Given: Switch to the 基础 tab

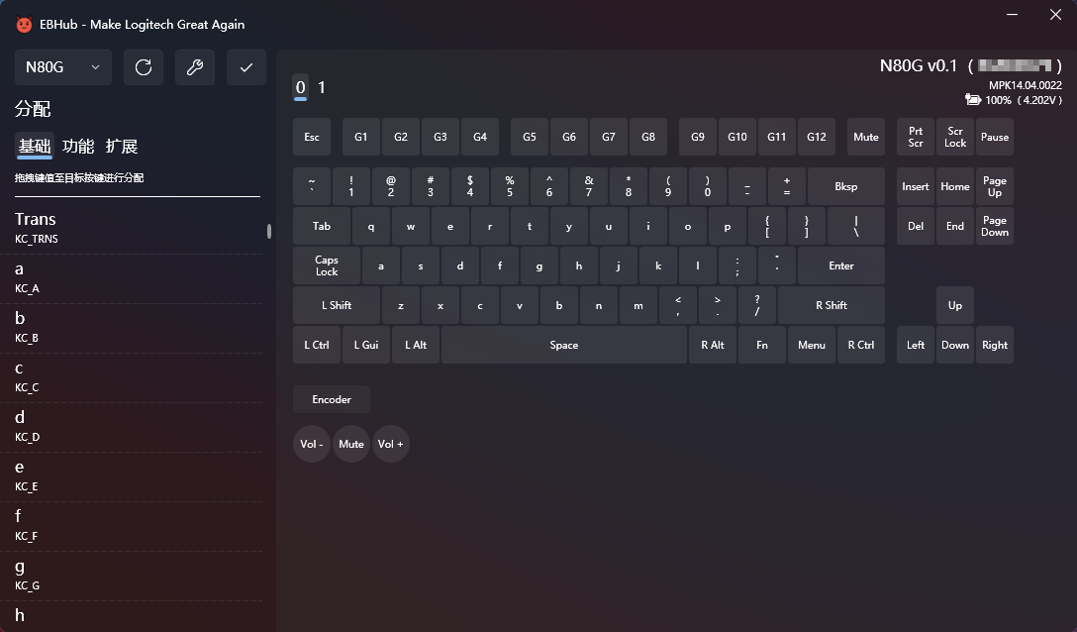Looking at the screenshot, I should [35, 147].
